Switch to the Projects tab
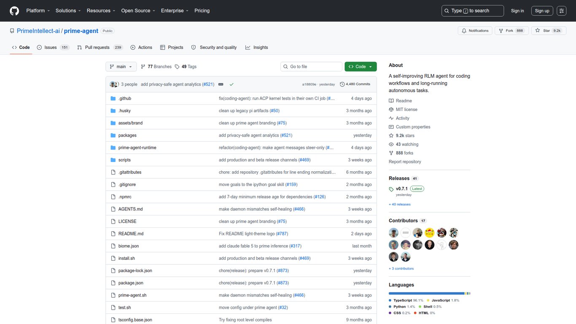The width and height of the screenshot is (576, 324). 172,48
